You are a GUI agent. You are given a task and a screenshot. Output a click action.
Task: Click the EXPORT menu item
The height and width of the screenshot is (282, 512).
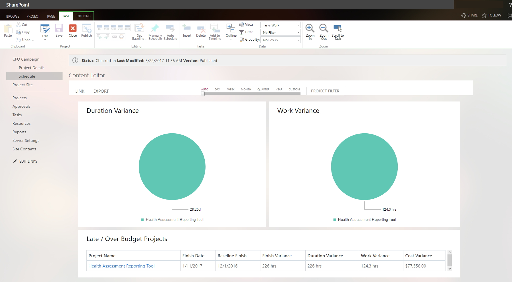101,91
